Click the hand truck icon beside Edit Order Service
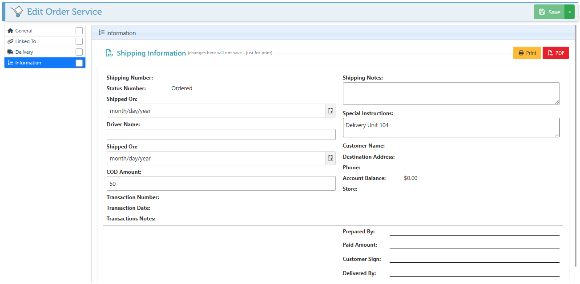580x284 pixels. pos(16,12)
